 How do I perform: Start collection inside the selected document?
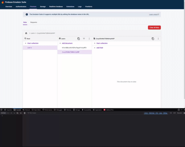tap(101, 43)
